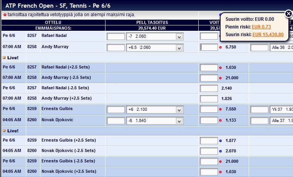Focus moneyline stake field at Gulbis 7.550
Image resolution: width=293 pixels, height=177 pixels.
(x=209, y=109)
